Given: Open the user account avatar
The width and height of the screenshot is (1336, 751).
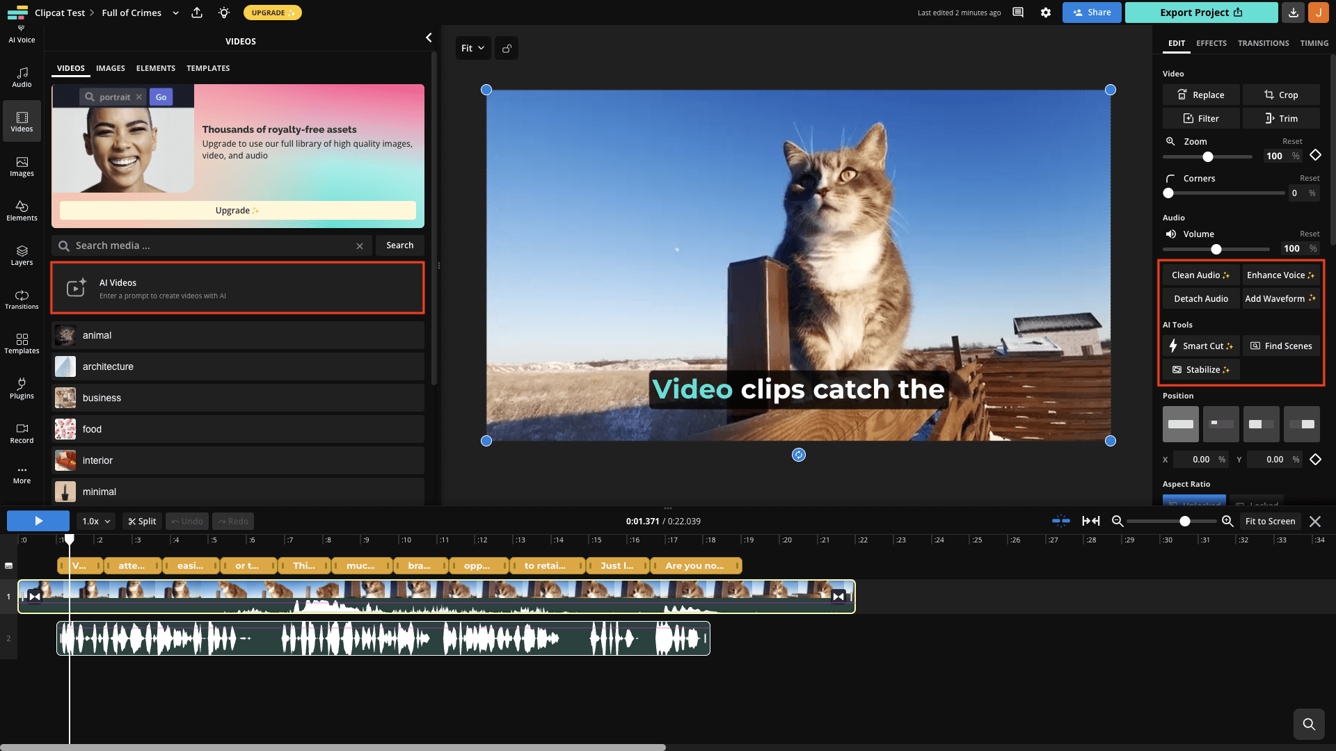Looking at the screenshot, I should click(x=1318, y=13).
